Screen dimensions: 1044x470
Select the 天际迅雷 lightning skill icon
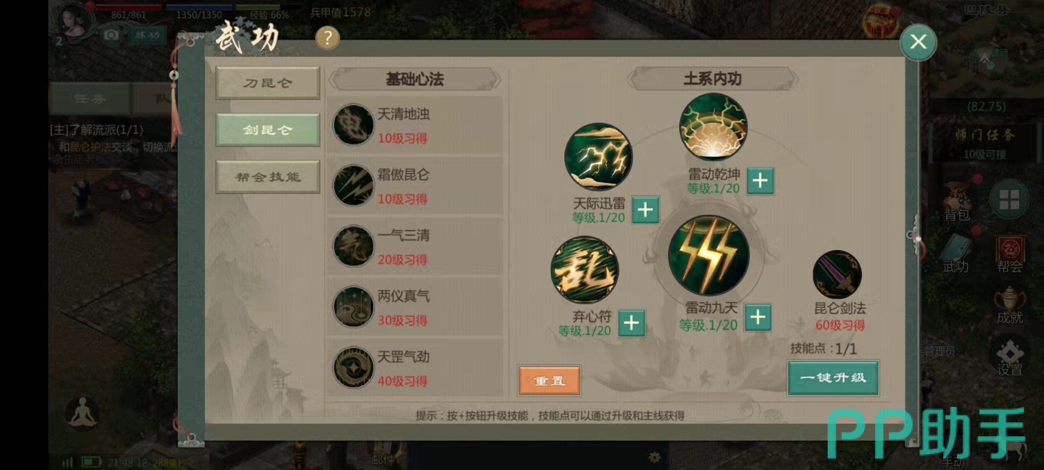click(598, 157)
